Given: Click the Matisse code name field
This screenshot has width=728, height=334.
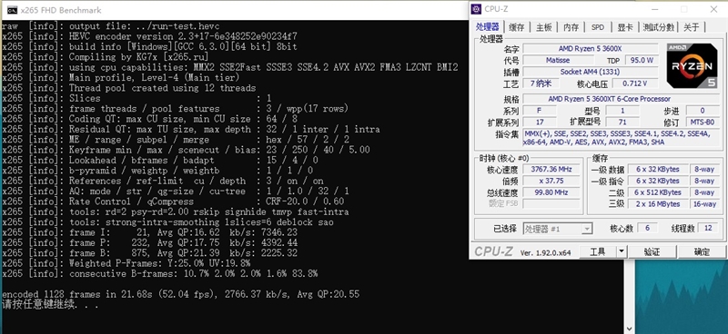Looking at the screenshot, I should pyautogui.click(x=558, y=60).
